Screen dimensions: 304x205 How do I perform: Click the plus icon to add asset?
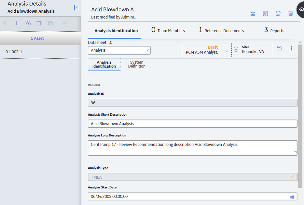click(17, 23)
